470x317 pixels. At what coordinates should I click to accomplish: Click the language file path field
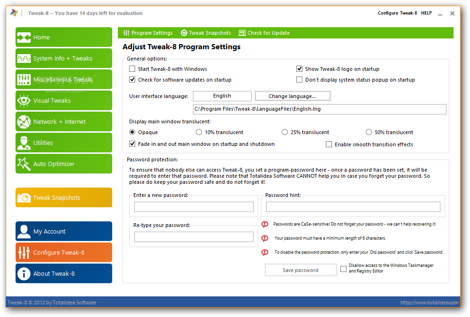[320, 109]
